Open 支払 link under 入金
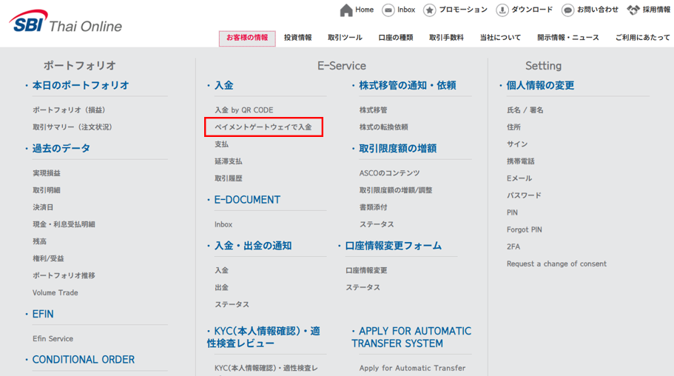 (x=222, y=144)
